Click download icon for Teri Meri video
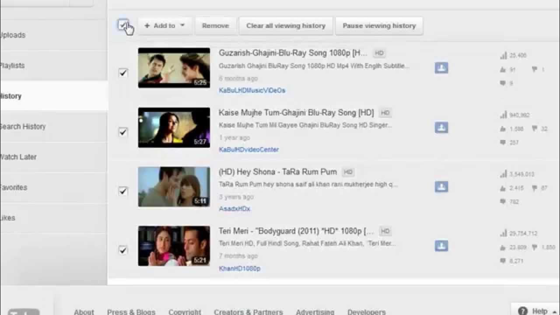Screen dimensions: 560x315 tap(441, 246)
